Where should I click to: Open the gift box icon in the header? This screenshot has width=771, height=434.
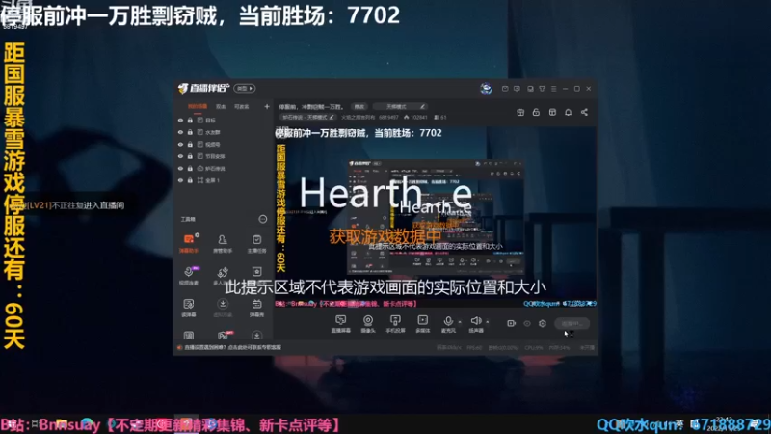click(x=520, y=112)
